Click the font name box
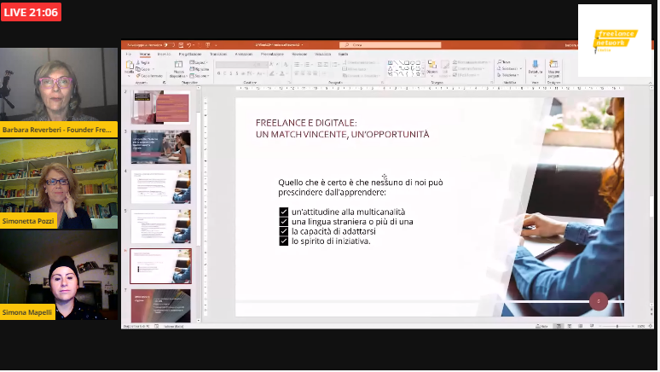 click(234, 65)
